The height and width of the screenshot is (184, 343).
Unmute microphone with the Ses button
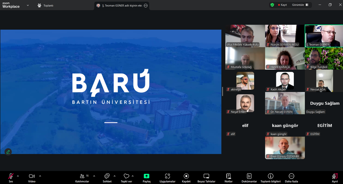coord(11,177)
